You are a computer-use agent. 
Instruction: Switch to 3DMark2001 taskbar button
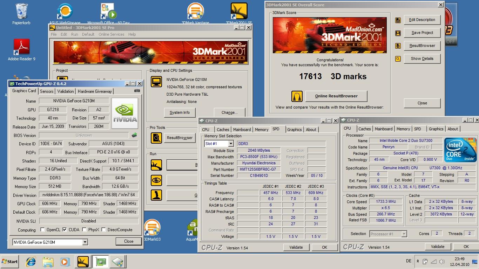pos(83,261)
